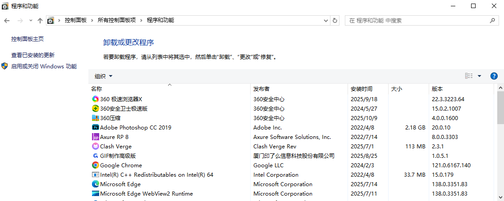Expand the address bar history dropdown

(x=326, y=20)
